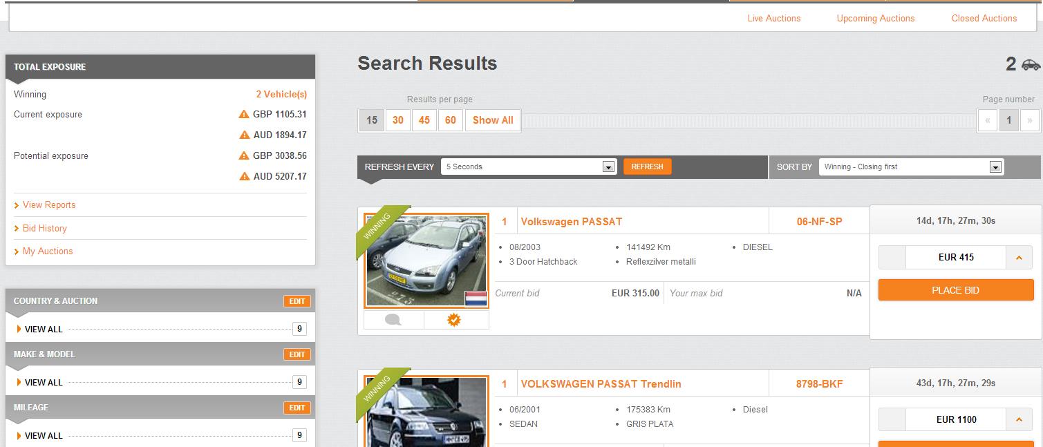Click the EUR 1100 bid amount field
The width and height of the screenshot is (1043, 447).
956,420
